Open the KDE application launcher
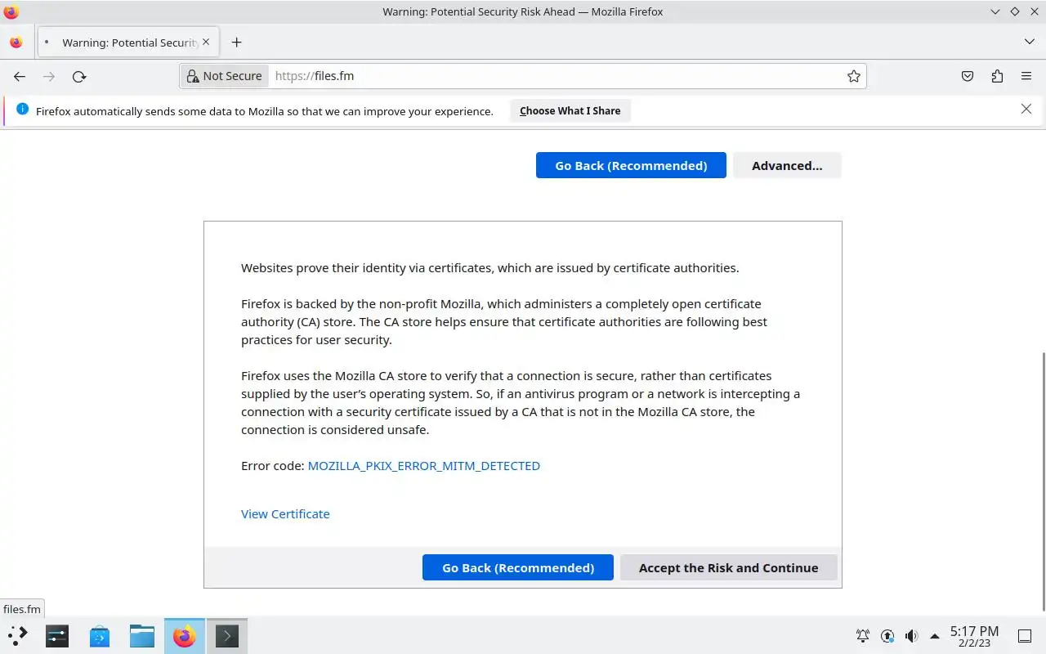This screenshot has width=1046, height=654. point(17,635)
